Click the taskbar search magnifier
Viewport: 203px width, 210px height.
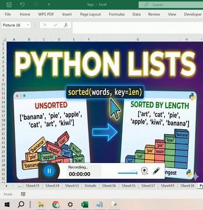21,204
